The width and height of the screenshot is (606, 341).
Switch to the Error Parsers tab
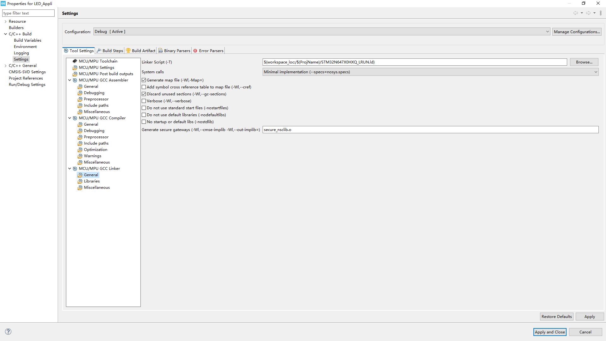[x=208, y=51]
